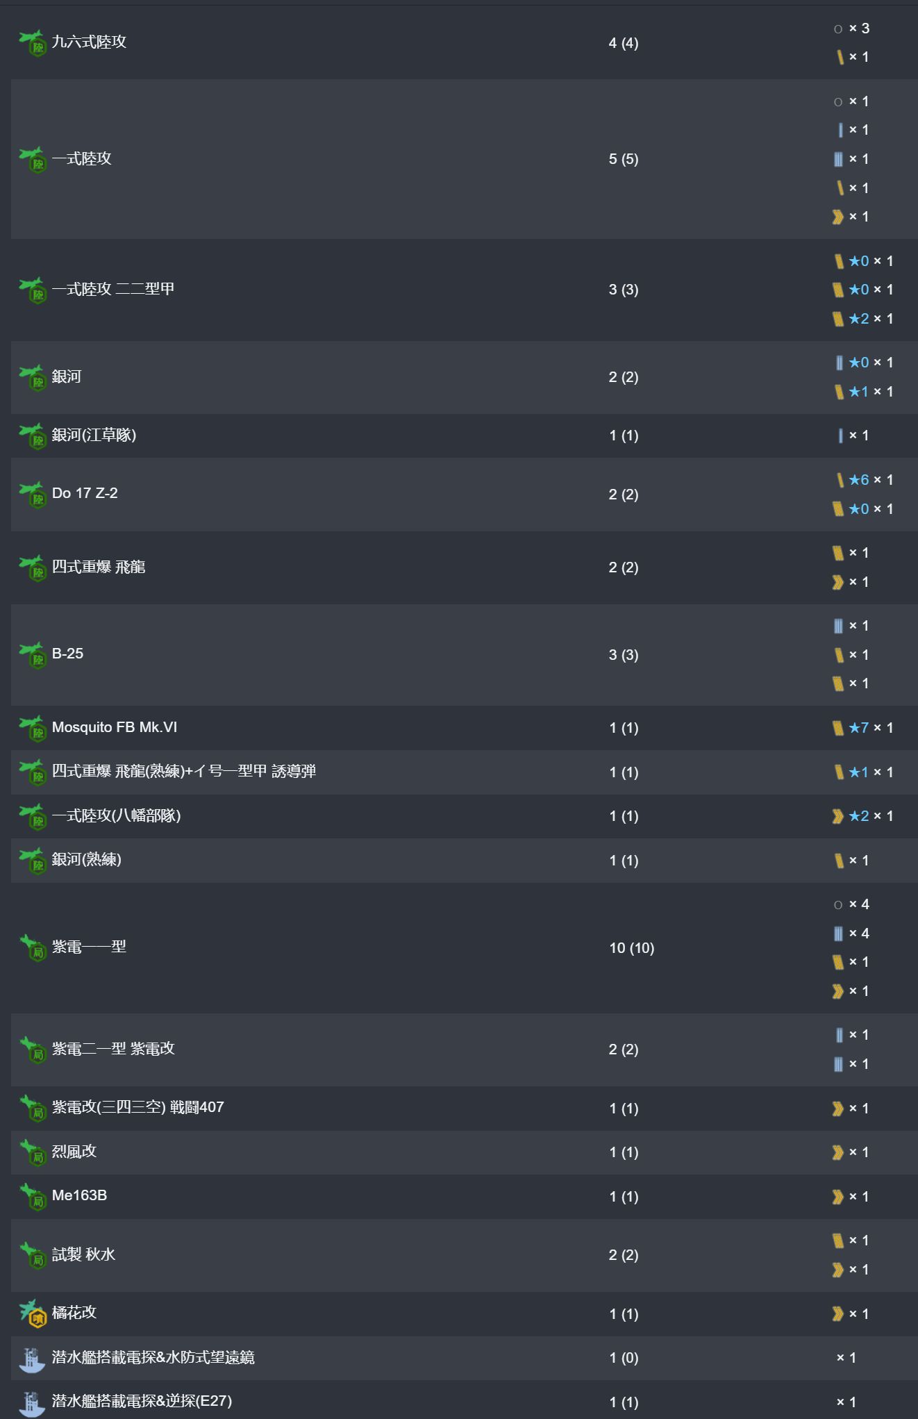The width and height of the screenshot is (918, 1419).
Task: Click the ★6 improvement entry of Do 17 Z-2
Action: coord(858,480)
